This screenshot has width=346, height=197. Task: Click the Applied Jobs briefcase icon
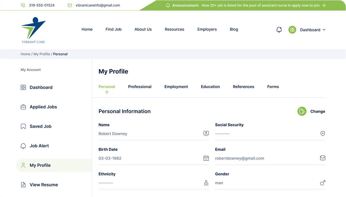coord(23,107)
